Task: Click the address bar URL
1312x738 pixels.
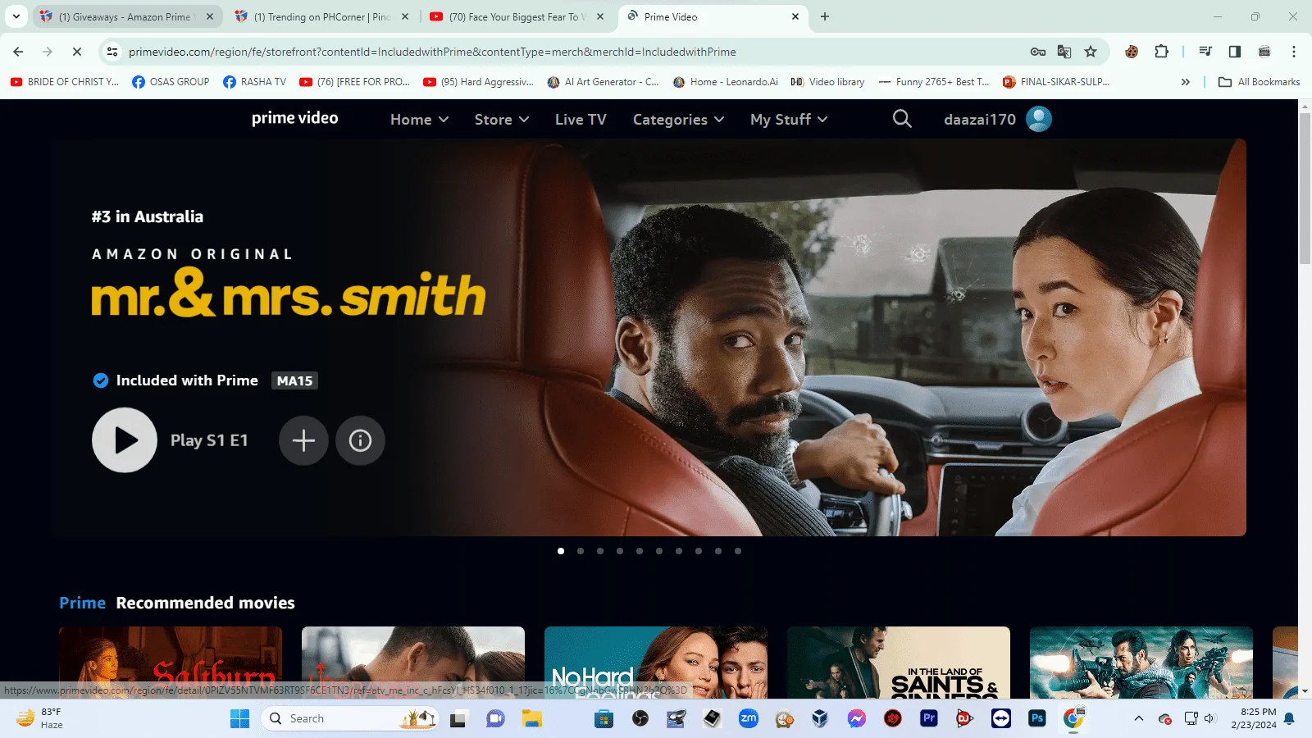Action: pos(432,52)
